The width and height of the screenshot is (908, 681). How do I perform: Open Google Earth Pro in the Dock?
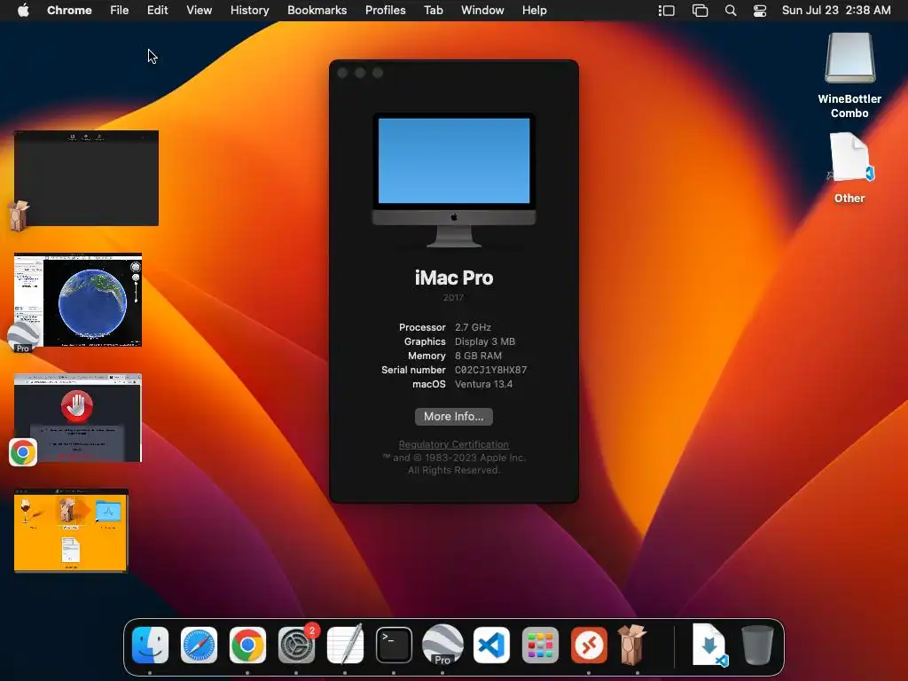[x=442, y=645]
